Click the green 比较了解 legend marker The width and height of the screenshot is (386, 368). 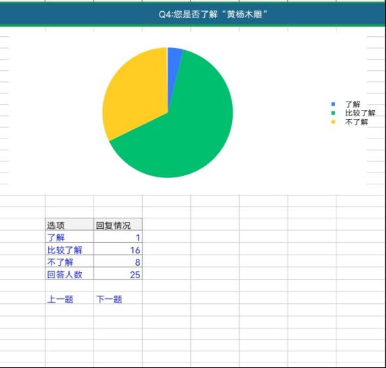[x=333, y=113]
